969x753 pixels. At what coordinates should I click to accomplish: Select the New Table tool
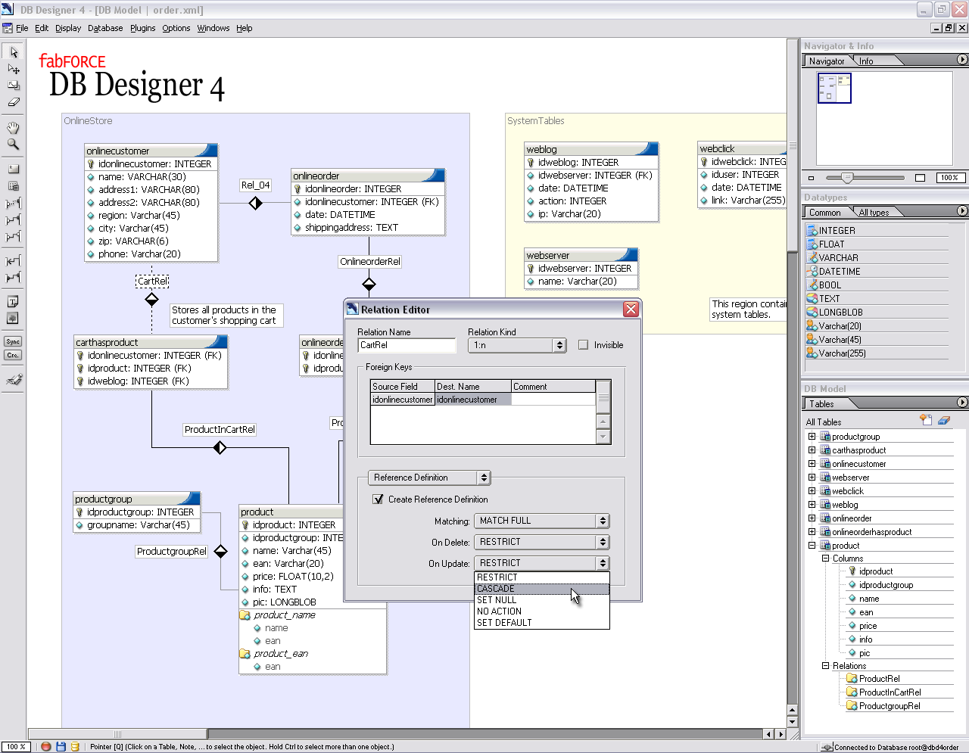13,185
